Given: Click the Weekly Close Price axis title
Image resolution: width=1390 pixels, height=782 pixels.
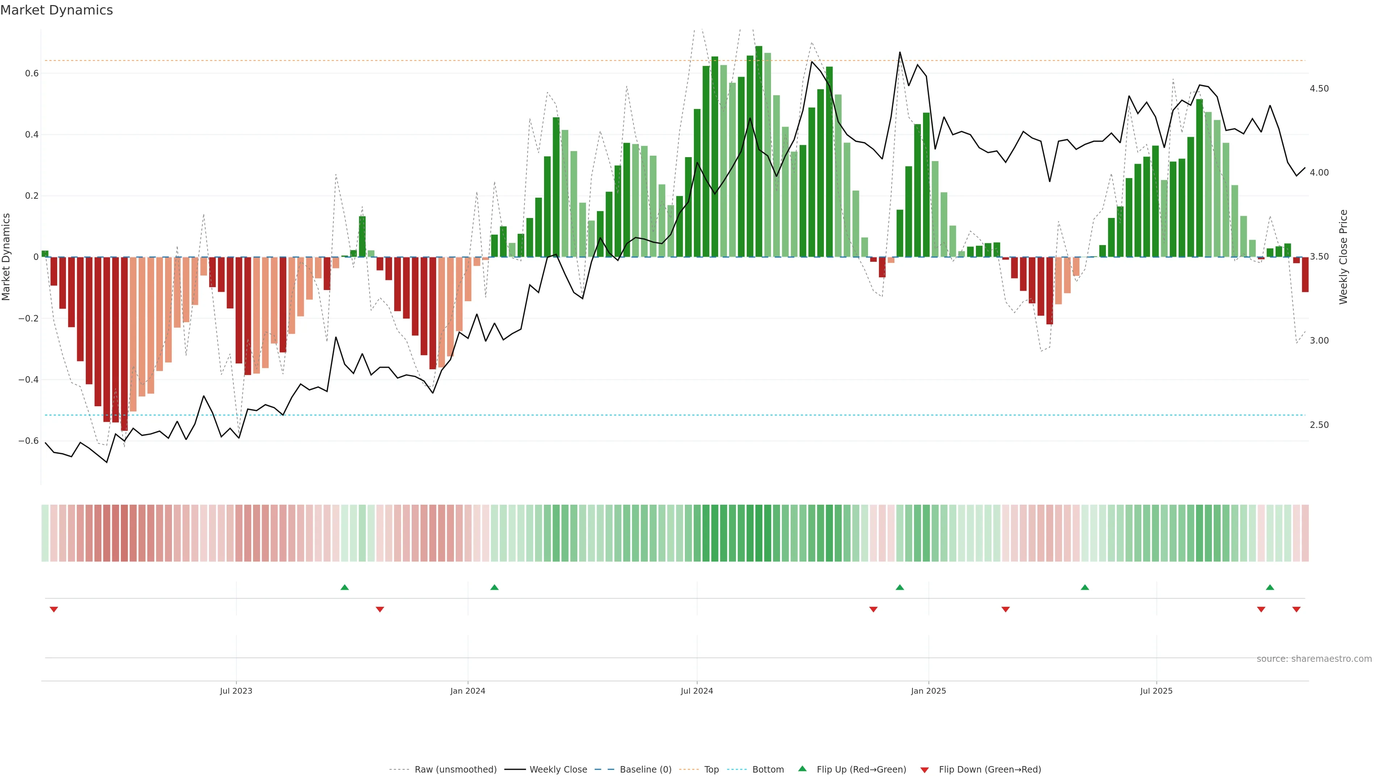Looking at the screenshot, I should point(1343,257).
